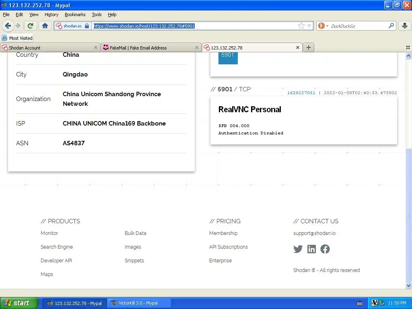Open the File menu
Screen dimensions: 412x309
tap(6, 14)
